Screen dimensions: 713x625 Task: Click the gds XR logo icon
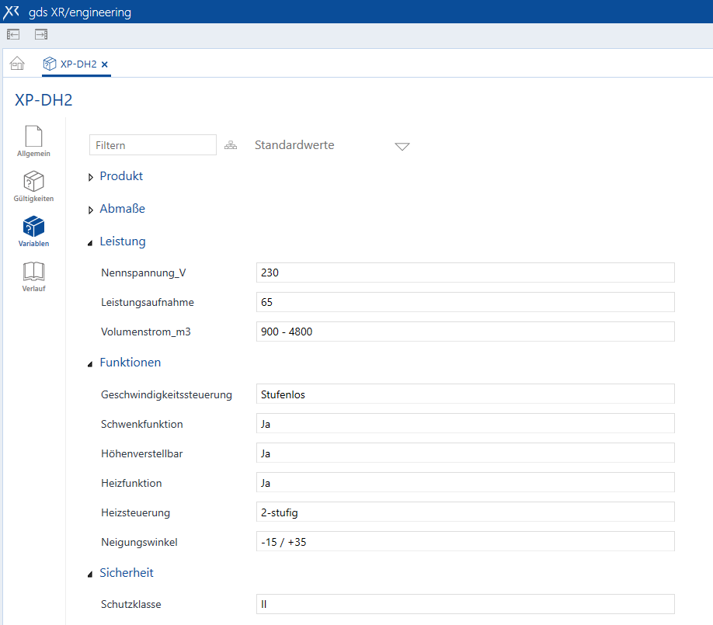12,12
